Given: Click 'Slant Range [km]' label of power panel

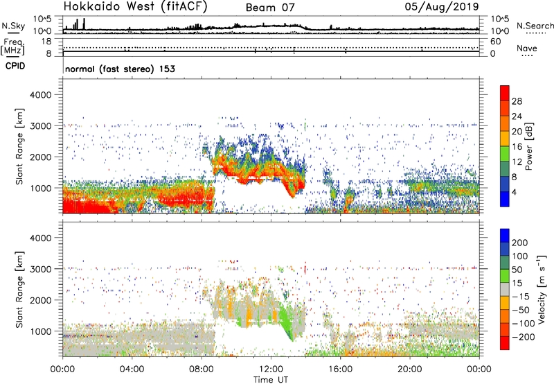Looking at the screenshot, I should [x=19, y=146].
